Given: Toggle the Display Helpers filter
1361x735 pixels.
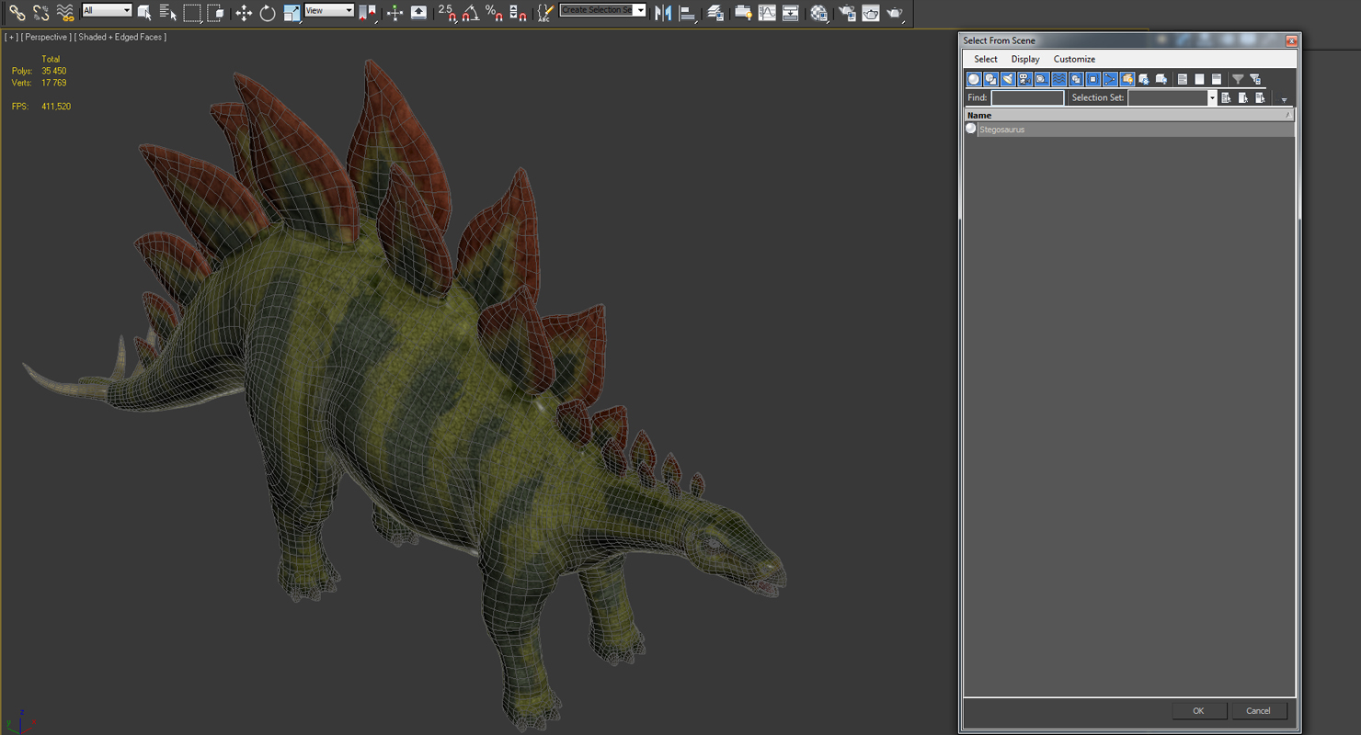Looking at the screenshot, I should [1042, 79].
